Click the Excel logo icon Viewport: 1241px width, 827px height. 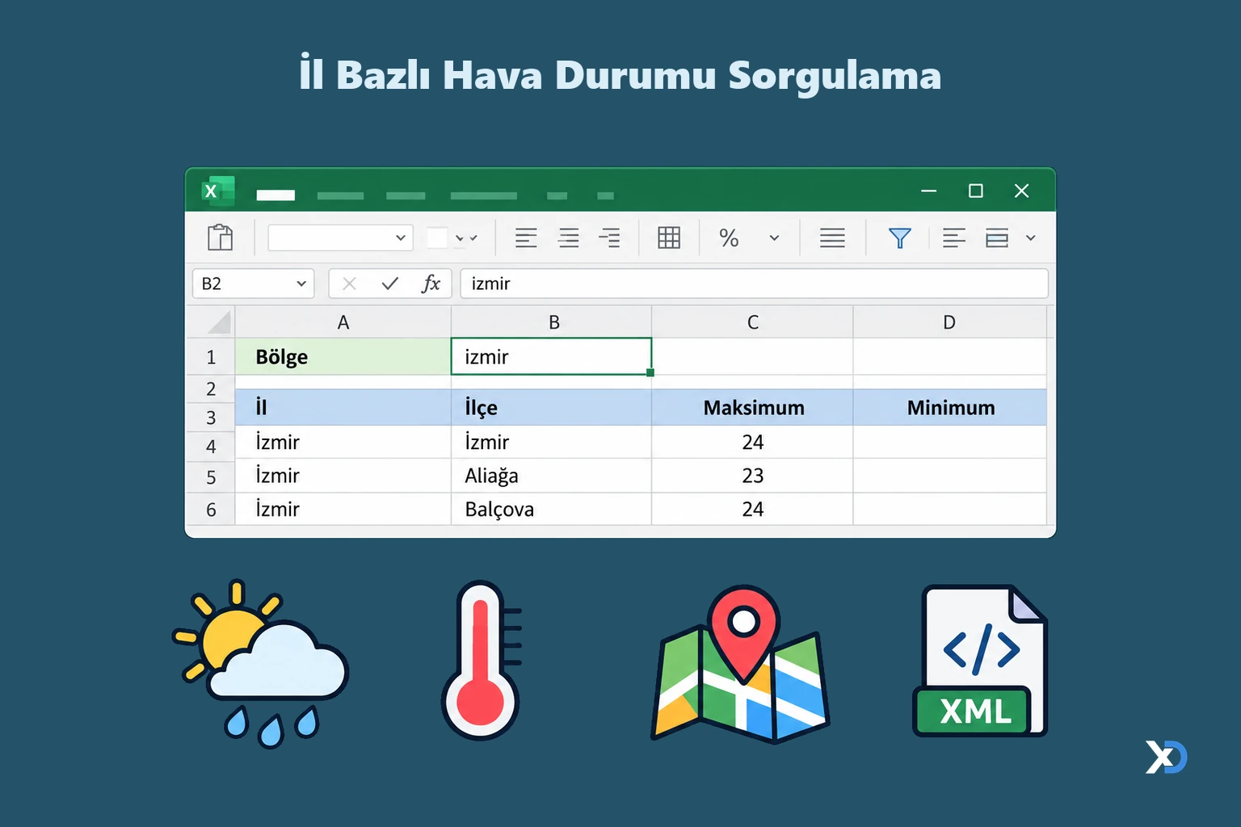[217, 191]
